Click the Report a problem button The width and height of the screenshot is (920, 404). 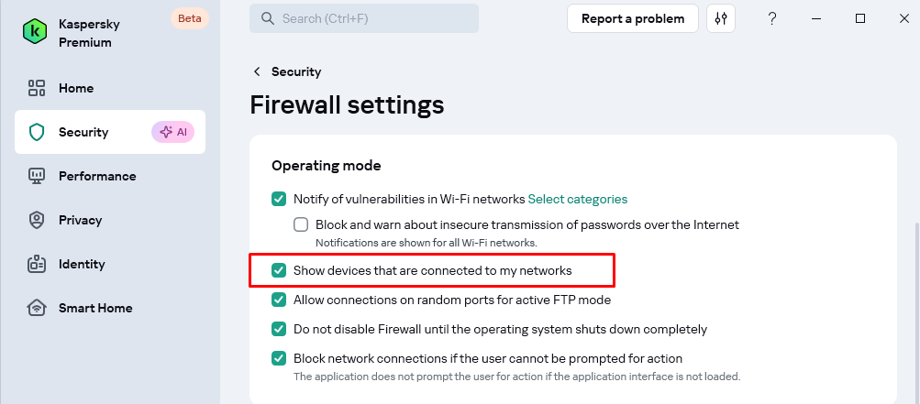point(633,18)
